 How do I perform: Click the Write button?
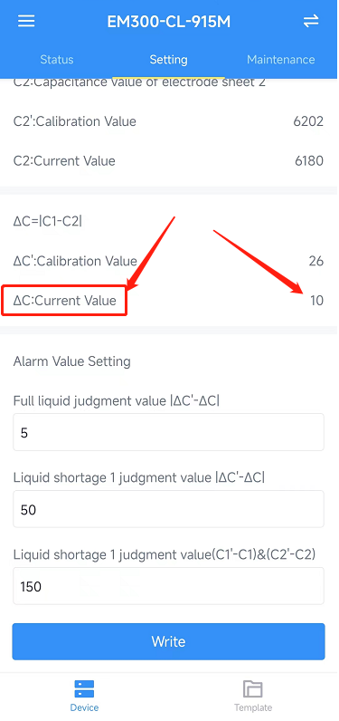168,641
